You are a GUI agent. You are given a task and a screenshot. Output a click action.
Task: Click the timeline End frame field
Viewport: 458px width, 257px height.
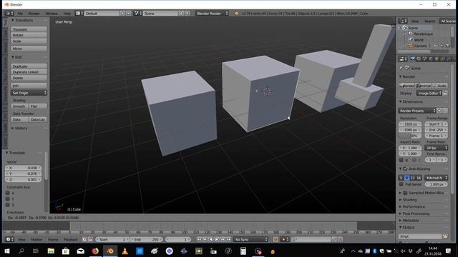(x=146, y=240)
